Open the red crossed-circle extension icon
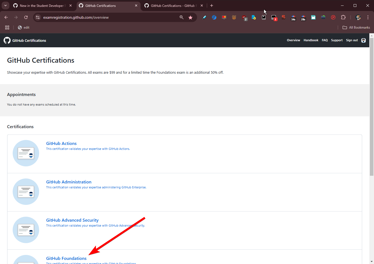 (333, 17)
